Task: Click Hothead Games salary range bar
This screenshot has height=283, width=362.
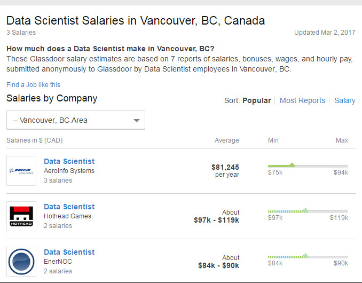Action: coord(308,211)
